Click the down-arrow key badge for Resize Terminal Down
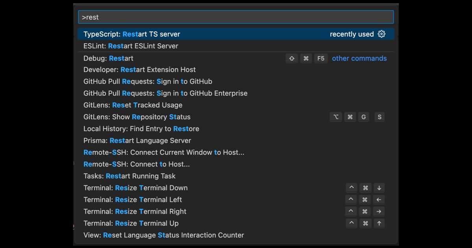 (379, 188)
